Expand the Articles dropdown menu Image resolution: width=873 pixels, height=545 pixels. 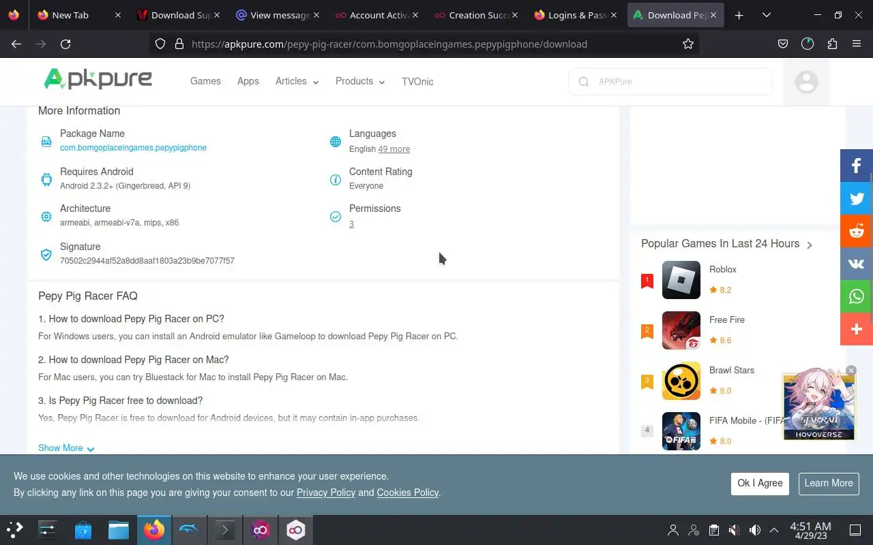pyautogui.click(x=297, y=81)
